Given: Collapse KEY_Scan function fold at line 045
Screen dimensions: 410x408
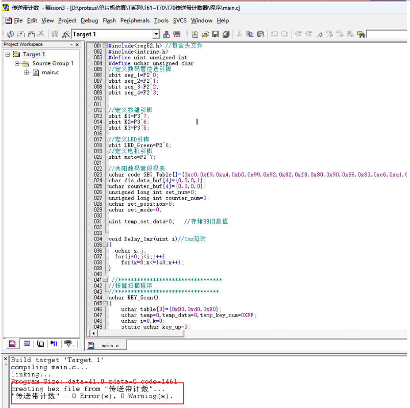Looking at the screenshot, I should click(x=105, y=303).
